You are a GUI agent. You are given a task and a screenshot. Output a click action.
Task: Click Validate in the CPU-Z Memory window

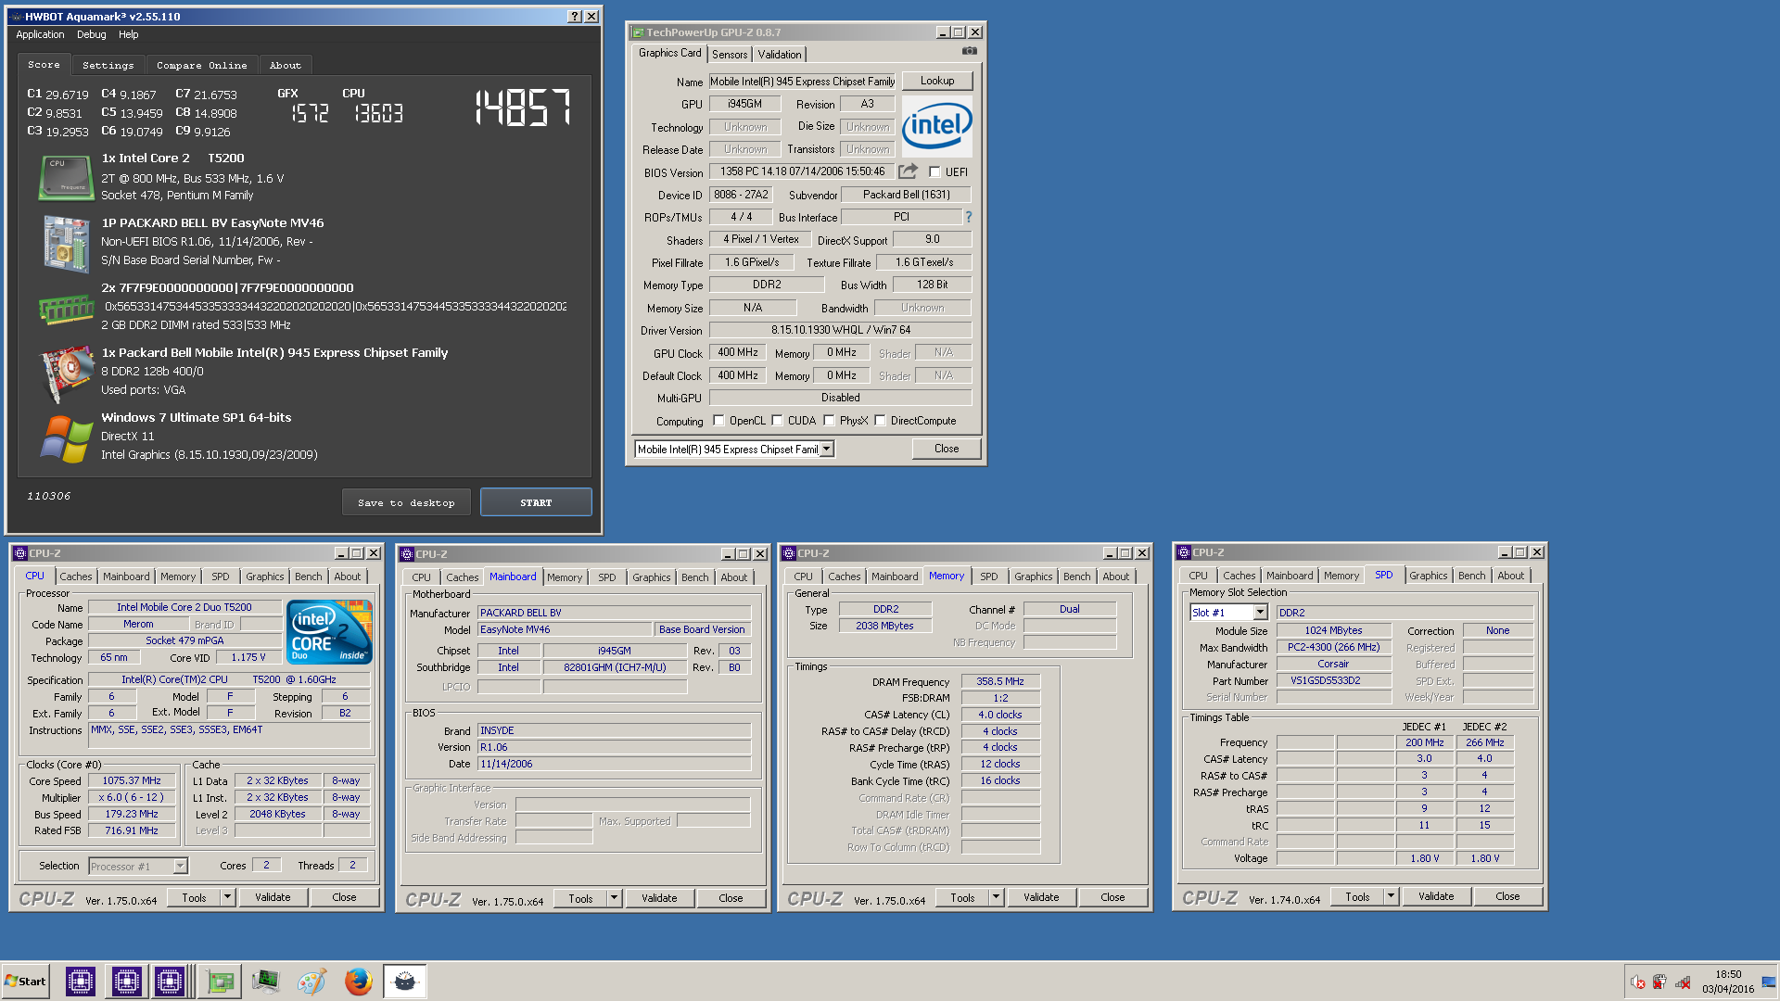click(1041, 897)
